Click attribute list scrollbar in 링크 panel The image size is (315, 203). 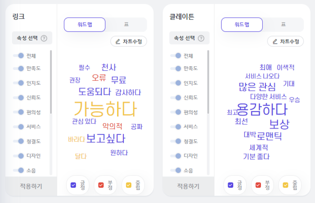[x=51, y=82]
